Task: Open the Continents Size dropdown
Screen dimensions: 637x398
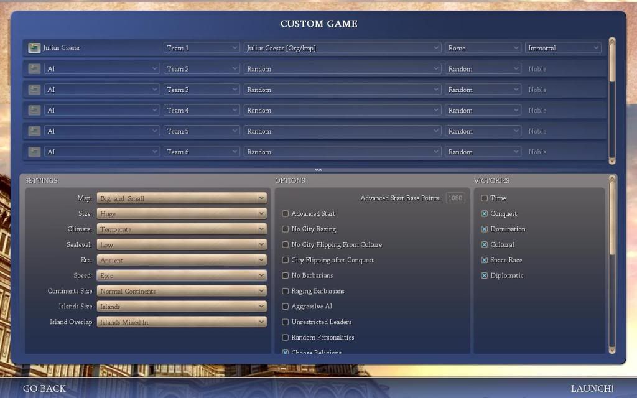Action: 182,291
